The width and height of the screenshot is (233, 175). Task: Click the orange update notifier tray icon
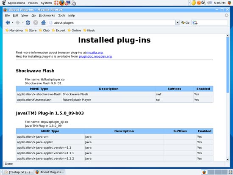point(199,3)
